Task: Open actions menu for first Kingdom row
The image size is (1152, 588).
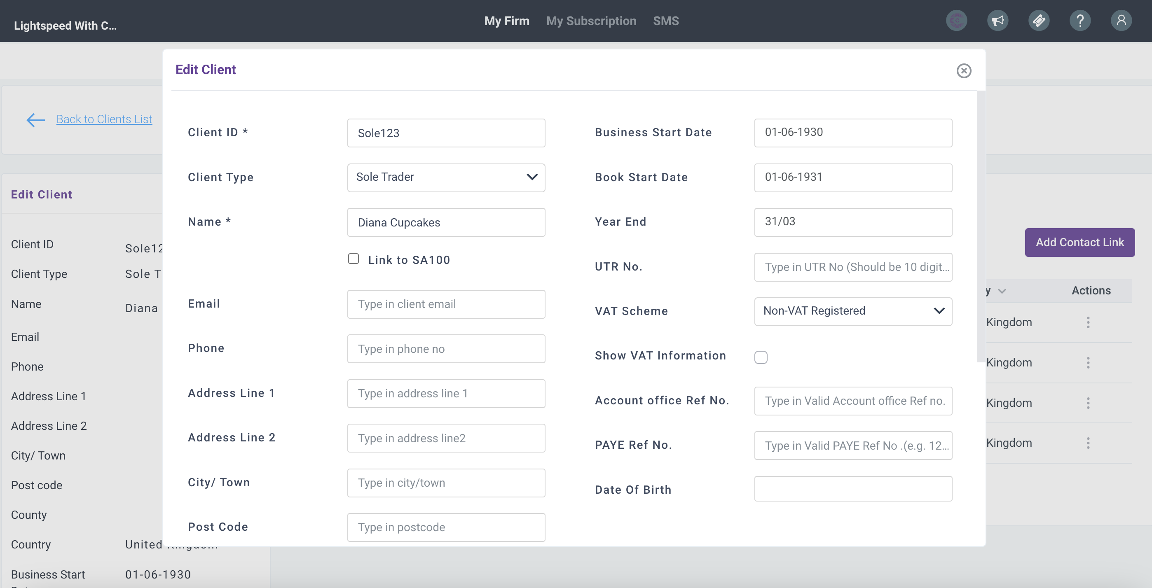Action: [x=1088, y=322]
